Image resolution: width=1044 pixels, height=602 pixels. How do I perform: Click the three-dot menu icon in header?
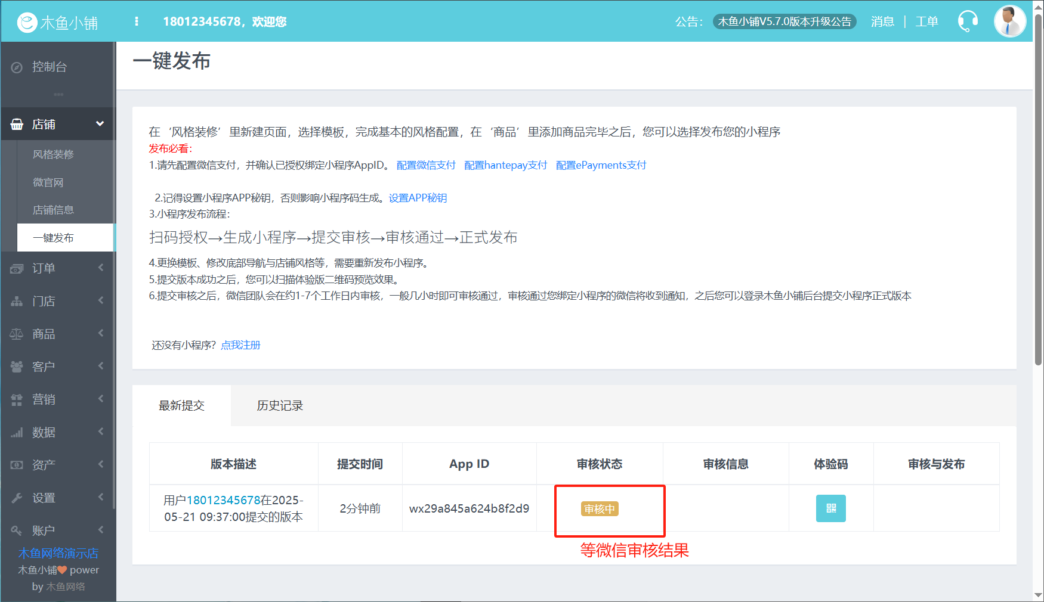click(x=137, y=21)
